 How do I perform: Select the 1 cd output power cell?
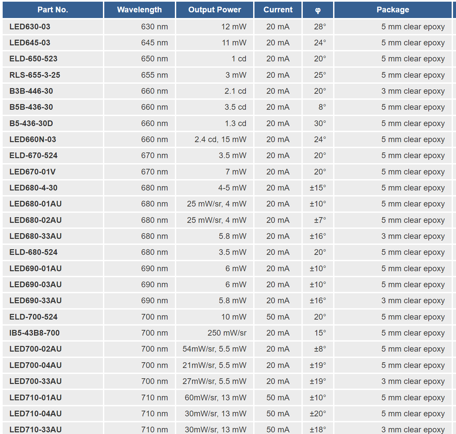215,59
